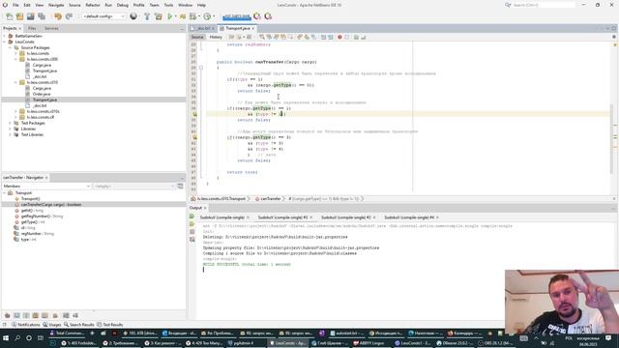Click the Save All toolbar icon
The height and width of the screenshot is (348, 619).
pos(42,16)
